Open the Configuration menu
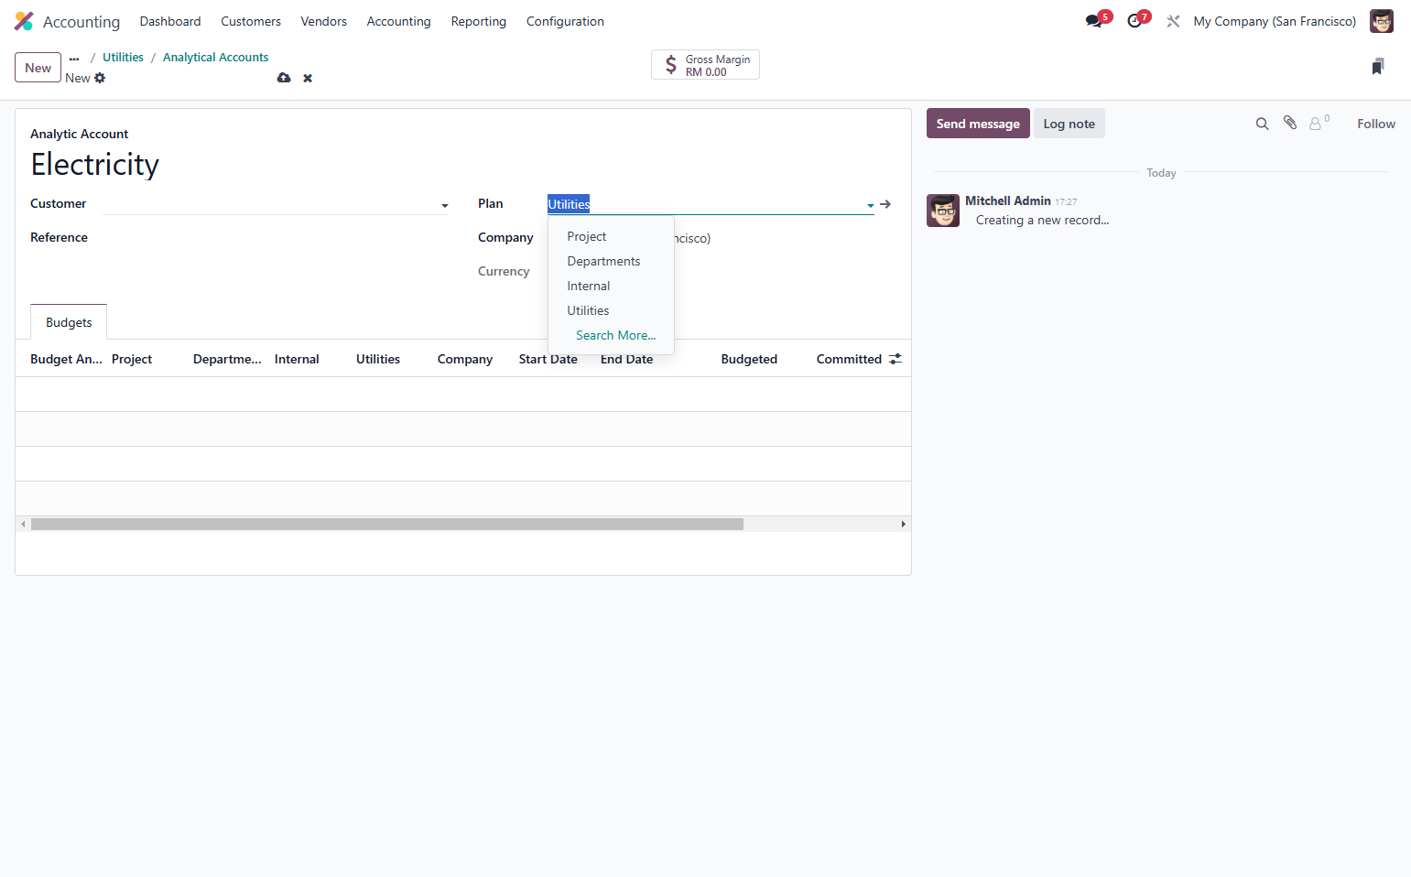This screenshot has width=1411, height=877. (565, 21)
